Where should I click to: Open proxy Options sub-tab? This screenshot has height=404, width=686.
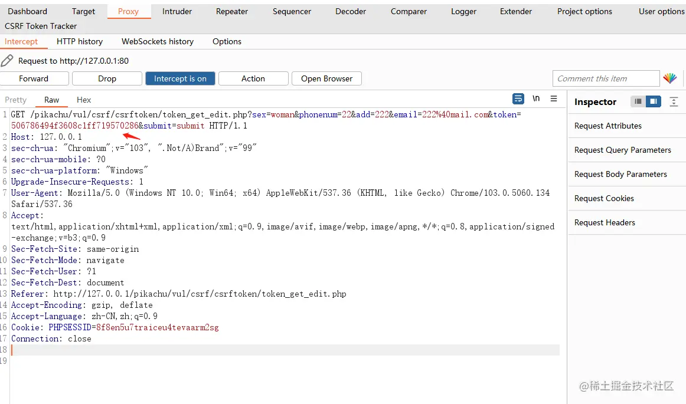(x=227, y=41)
